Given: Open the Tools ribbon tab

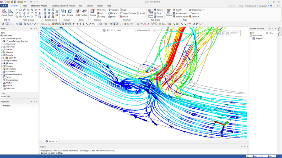Looking at the screenshot, I should pyautogui.click(x=109, y=6).
